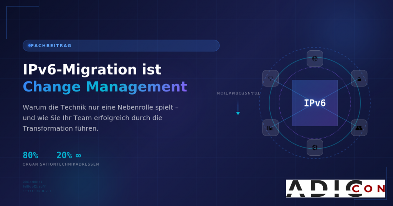
Task: Click the subtitle starting with 'Warum die Technik'
Action: pos(101,118)
